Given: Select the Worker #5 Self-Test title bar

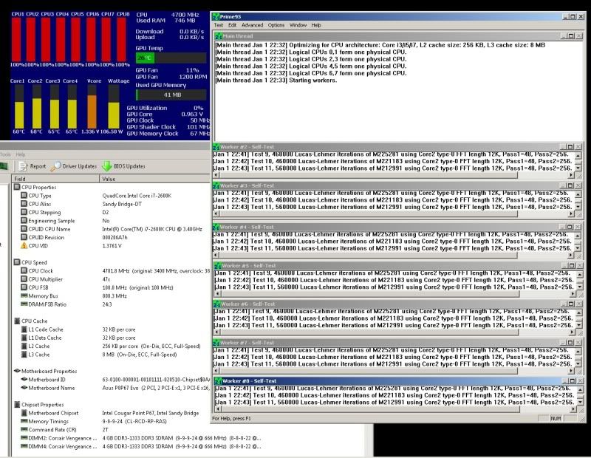Looking at the screenshot, I should tap(384, 265).
